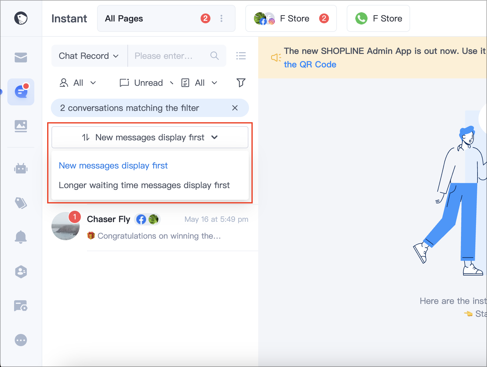
Task: Click the search magnifier icon
Action: pyautogui.click(x=215, y=56)
